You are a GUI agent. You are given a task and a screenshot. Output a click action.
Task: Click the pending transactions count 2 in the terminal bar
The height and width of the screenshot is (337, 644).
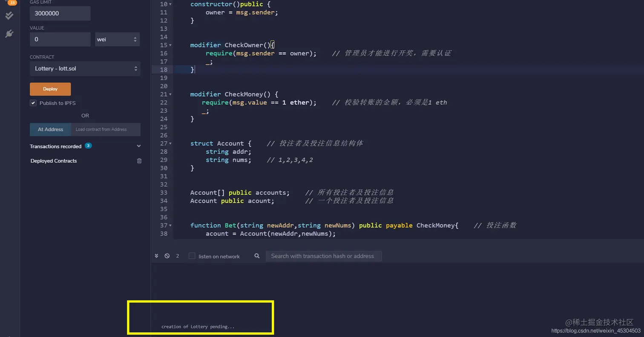click(x=178, y=256)
